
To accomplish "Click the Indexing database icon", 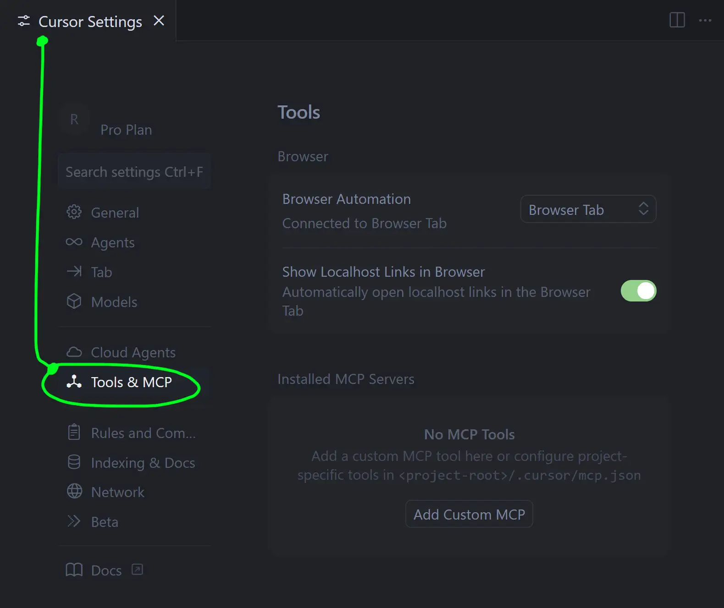I will pyautogui.click(x=74, y=462).
